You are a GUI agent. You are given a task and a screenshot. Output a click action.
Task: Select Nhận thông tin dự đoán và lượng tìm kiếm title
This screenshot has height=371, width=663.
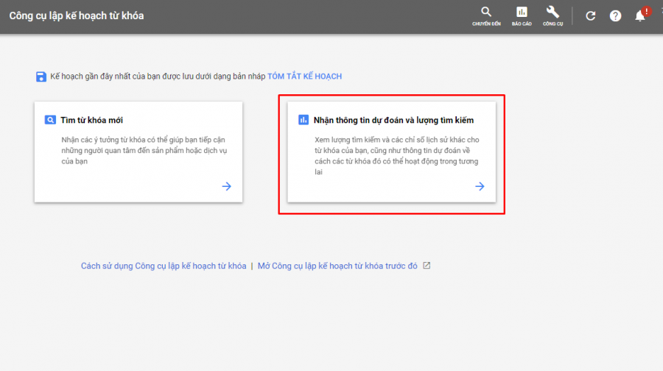coord(393,120)
